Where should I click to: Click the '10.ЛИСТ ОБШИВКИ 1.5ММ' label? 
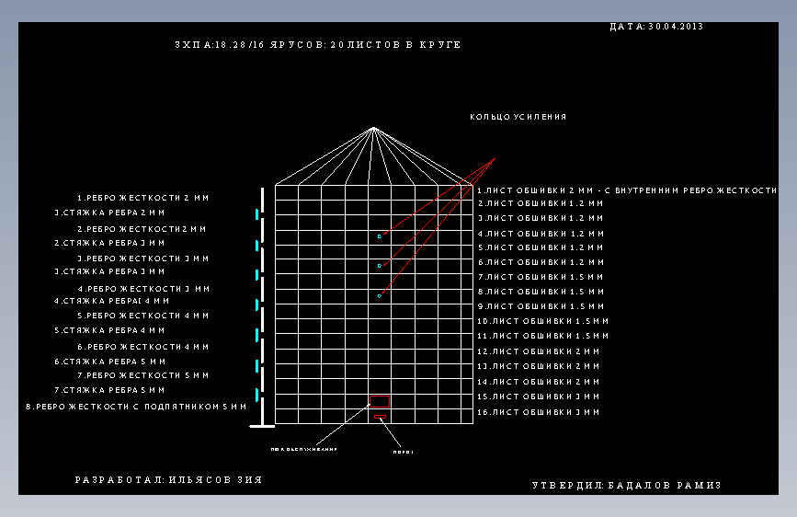(x=543, y=322)
